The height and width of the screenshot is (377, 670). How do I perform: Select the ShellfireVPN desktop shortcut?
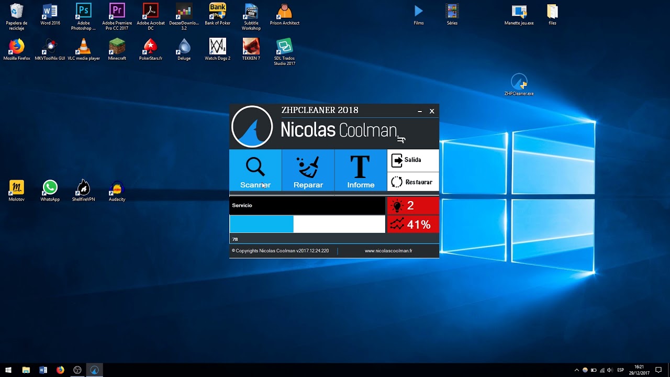[x=84, y=191]
